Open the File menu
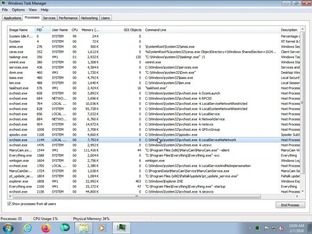Viewport: 312px width, 234px height. pyautogui.click(x=5, y=10)
